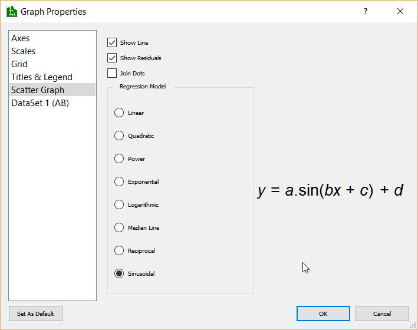Screen dimensions: 418x330
Task: Disable the Show Residuals checkbox
Action: click(112, 58)
